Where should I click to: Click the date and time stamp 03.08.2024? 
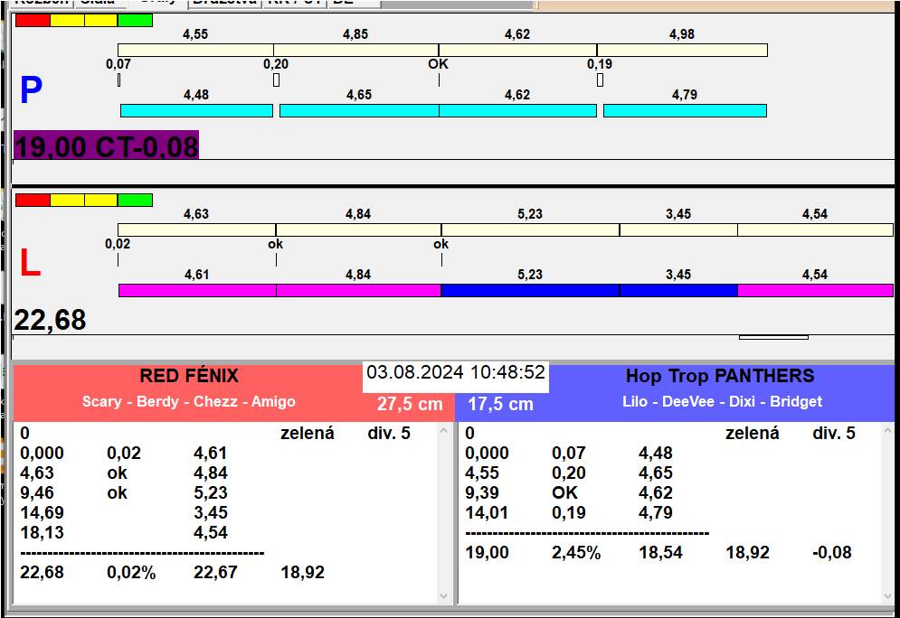pyautogui.click(x=456, y=372)
